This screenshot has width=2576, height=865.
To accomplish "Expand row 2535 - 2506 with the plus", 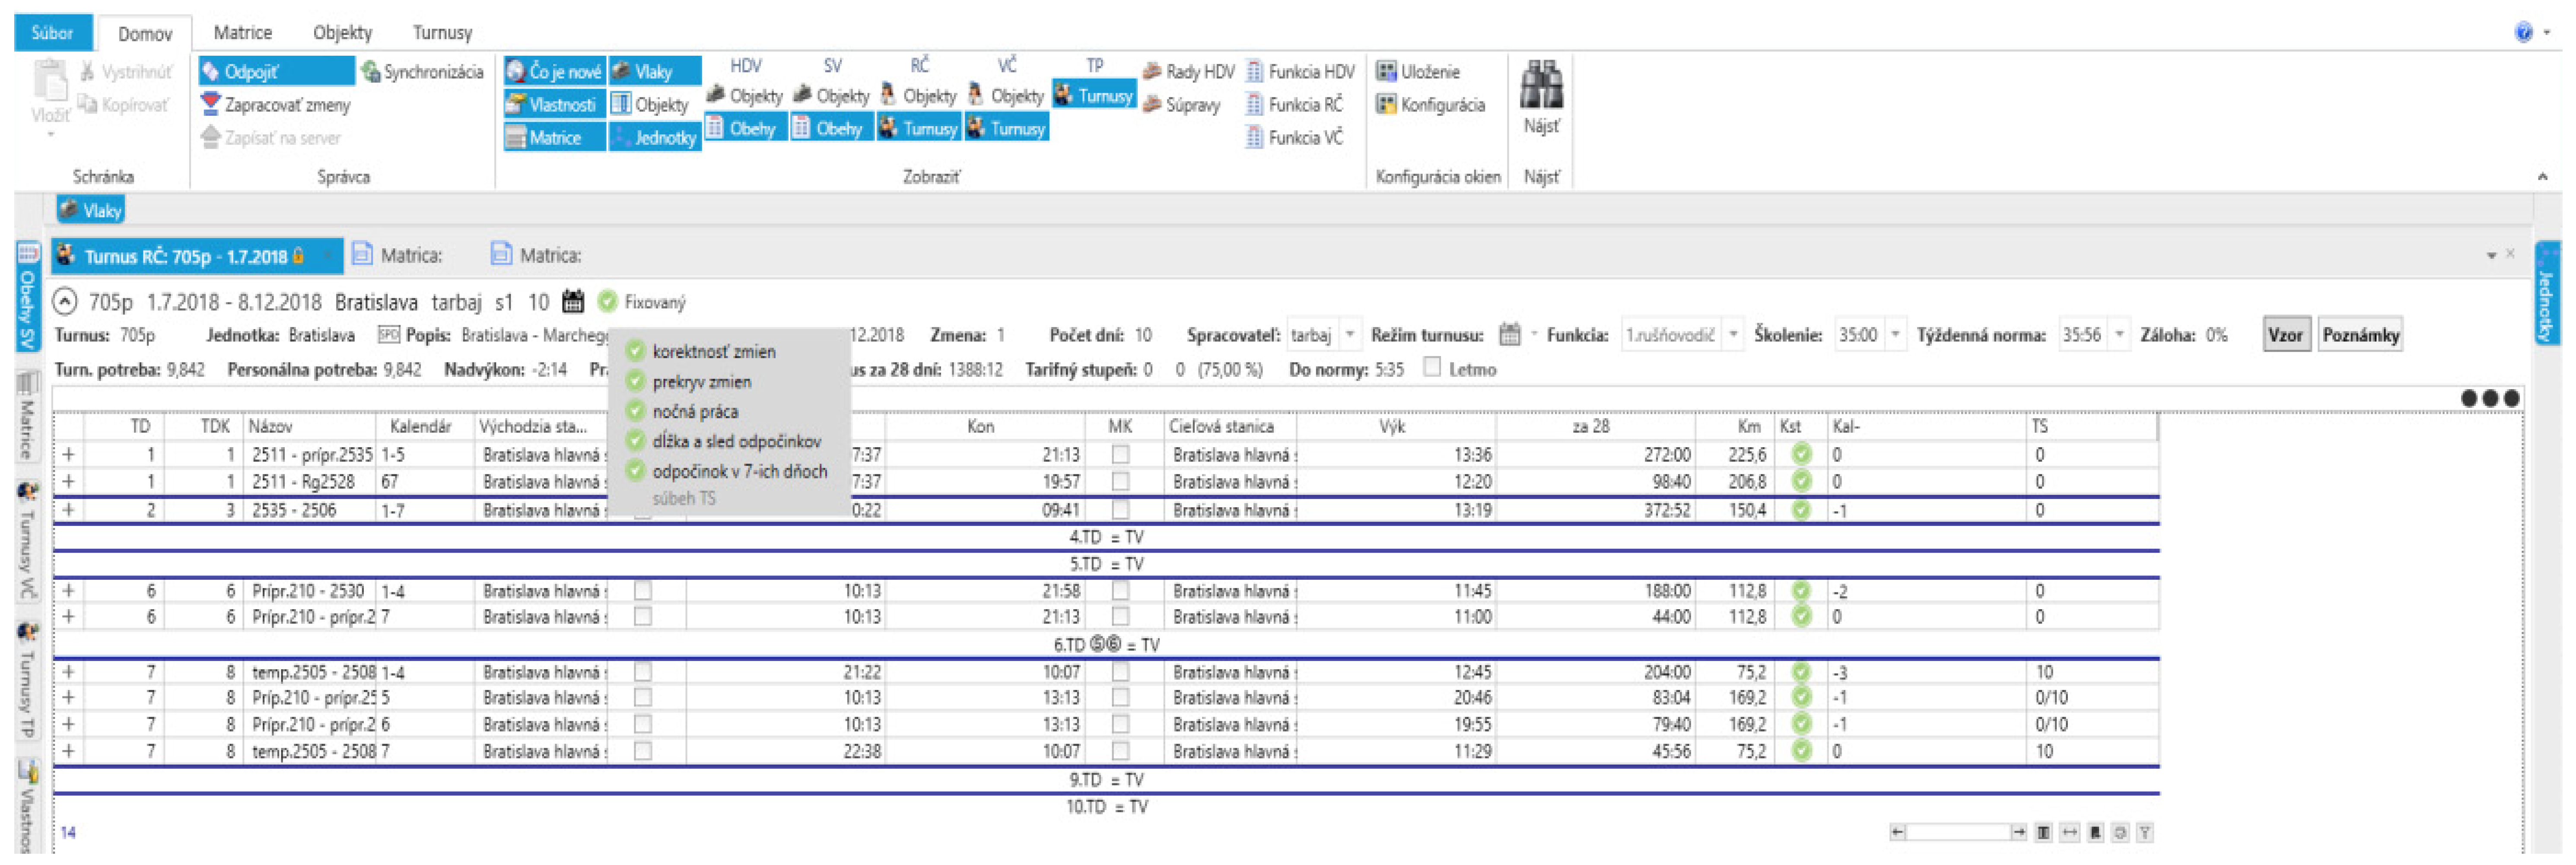I will pos(68,510).
